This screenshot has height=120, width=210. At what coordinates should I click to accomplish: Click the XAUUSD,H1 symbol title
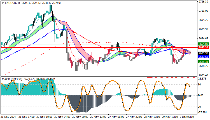pyautogui.click(x=12, y=3)
